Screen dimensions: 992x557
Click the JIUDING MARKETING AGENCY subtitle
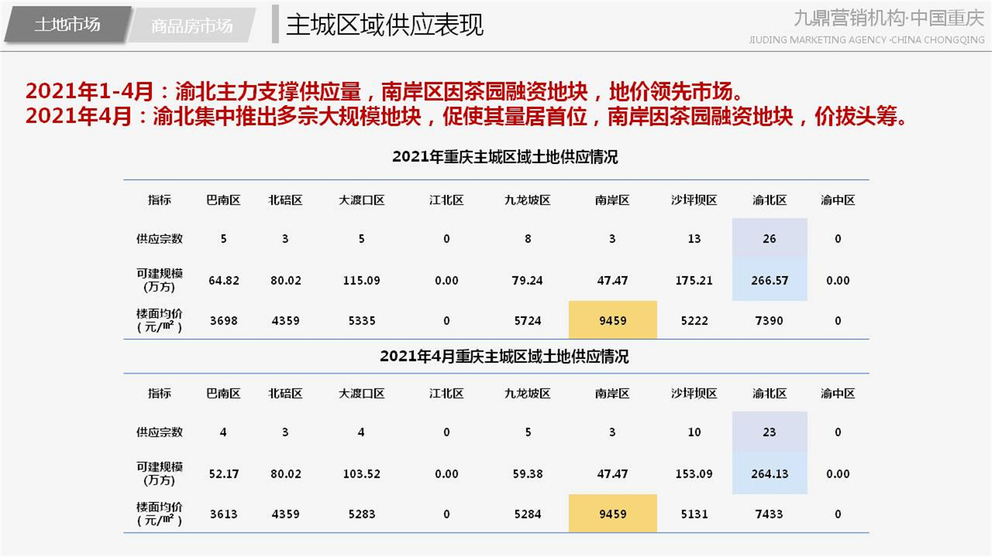[x=866, y=40]
